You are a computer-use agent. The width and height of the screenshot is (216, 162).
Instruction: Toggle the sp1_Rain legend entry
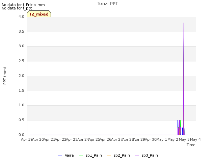click(90, 155)
